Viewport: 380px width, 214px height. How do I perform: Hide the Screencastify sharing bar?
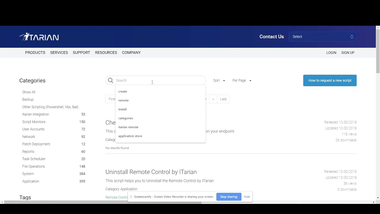pos(247,197)
